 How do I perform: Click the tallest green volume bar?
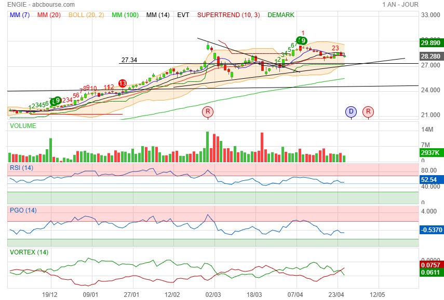coord(207,147)
